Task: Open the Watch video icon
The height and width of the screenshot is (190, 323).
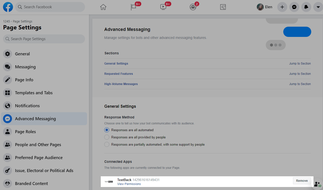Action: click(163, 7)
